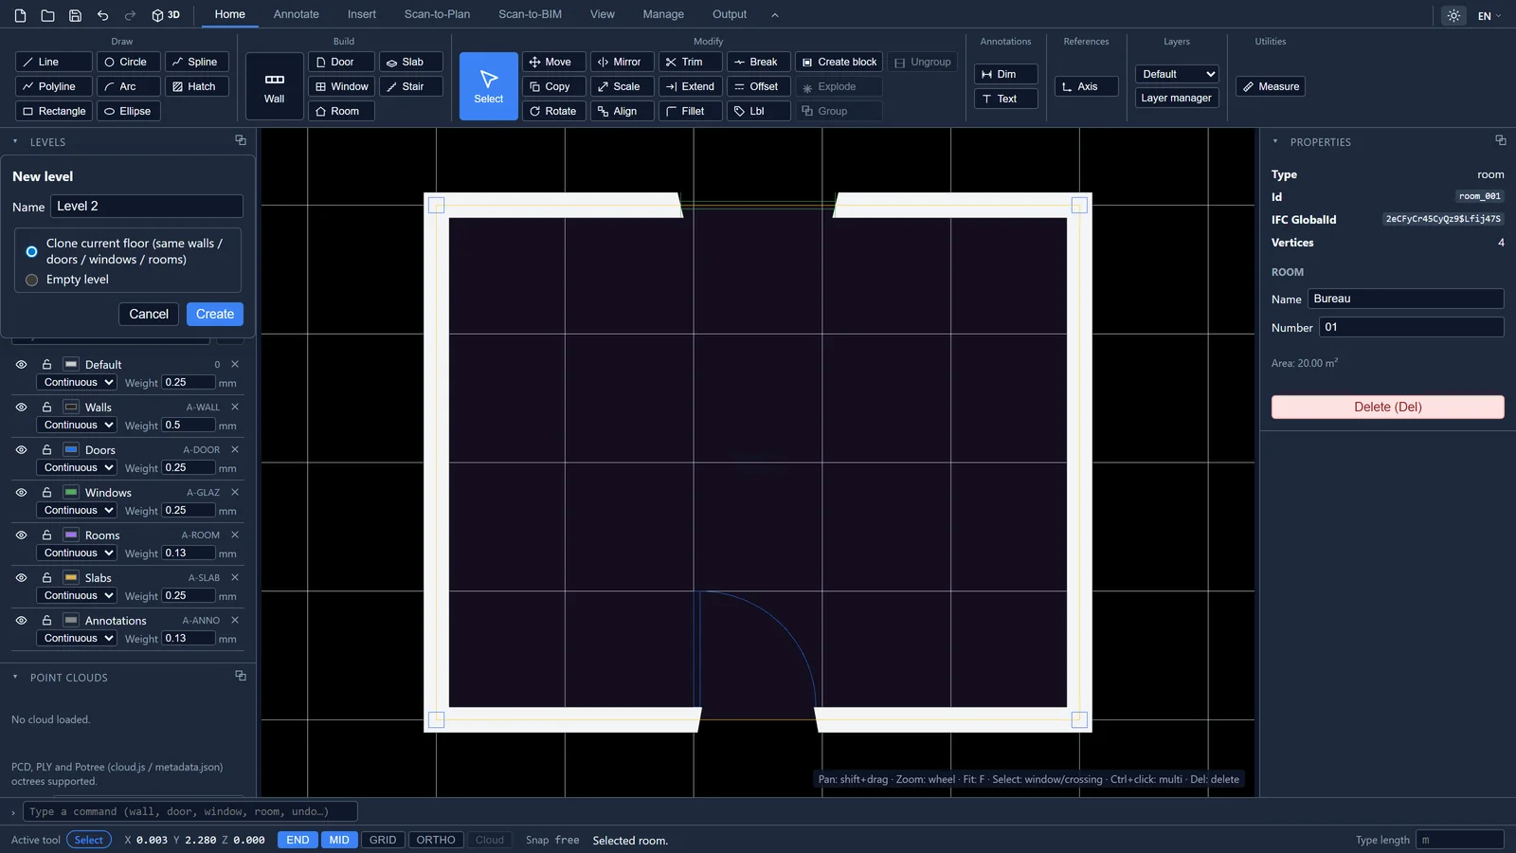
Task: Select the Hatch tool
Action: point(197,86)
